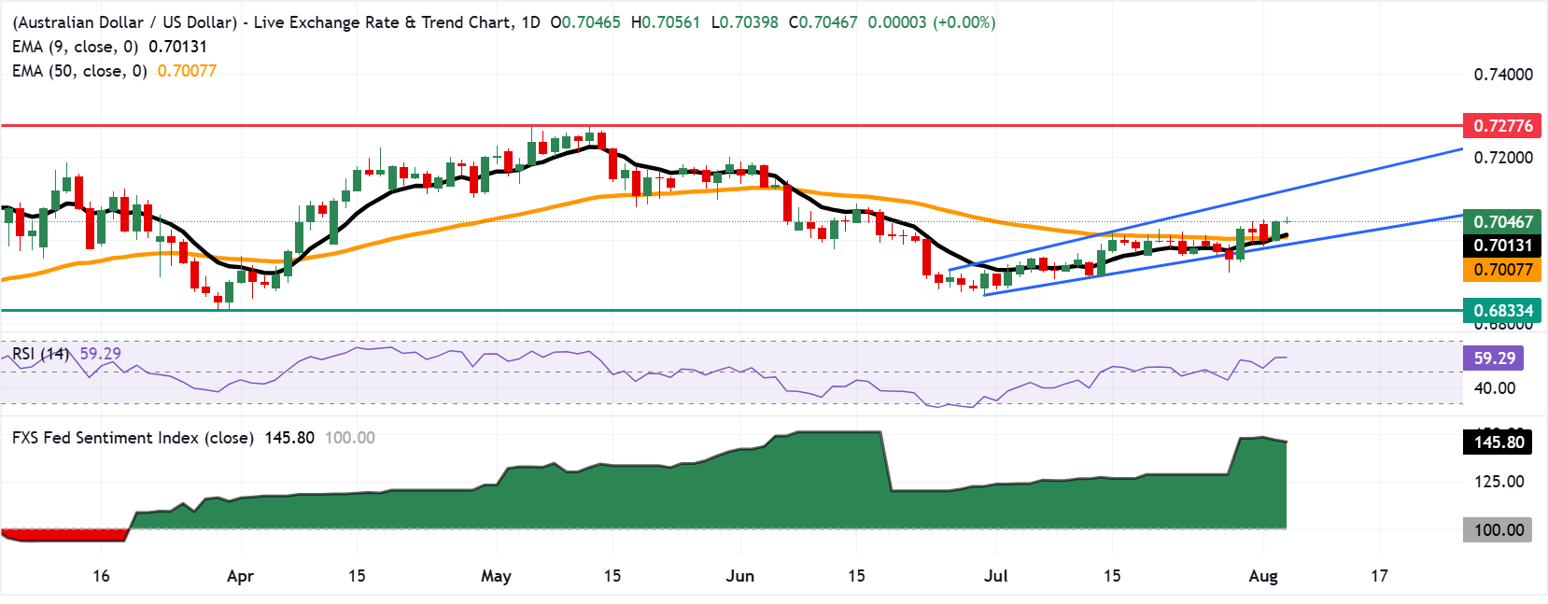Click the sentiment value 145.80 in legend
The image size is (1548, 604).
[289, 438]
